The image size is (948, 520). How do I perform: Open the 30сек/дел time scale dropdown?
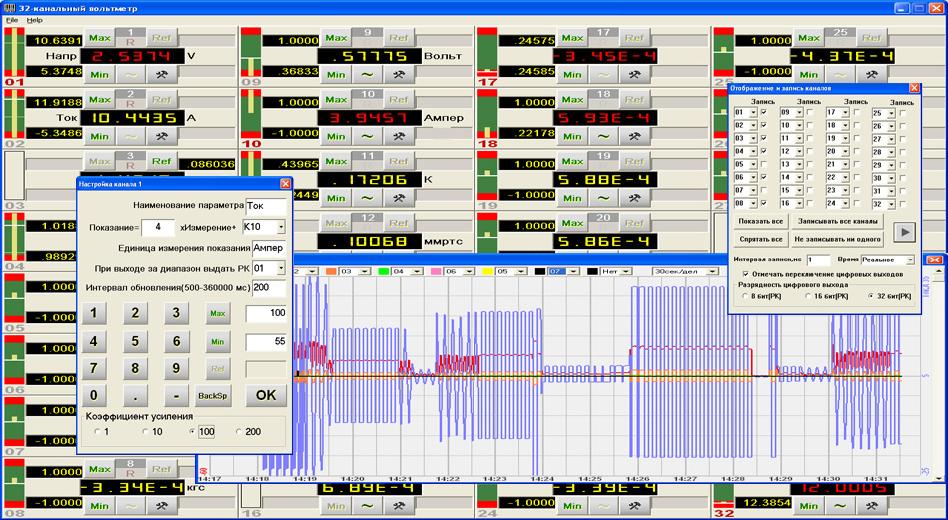[711, 272]
